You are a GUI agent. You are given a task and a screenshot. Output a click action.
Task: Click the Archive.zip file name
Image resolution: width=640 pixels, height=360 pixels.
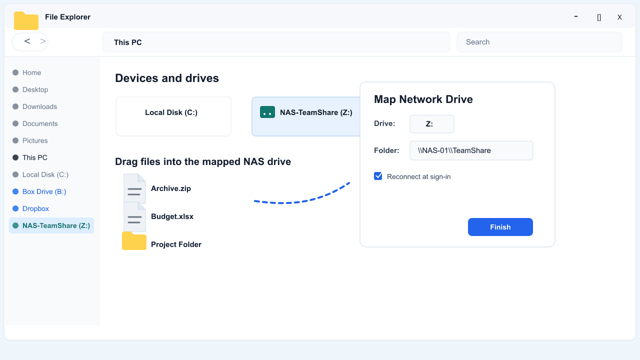coord(171,188)
